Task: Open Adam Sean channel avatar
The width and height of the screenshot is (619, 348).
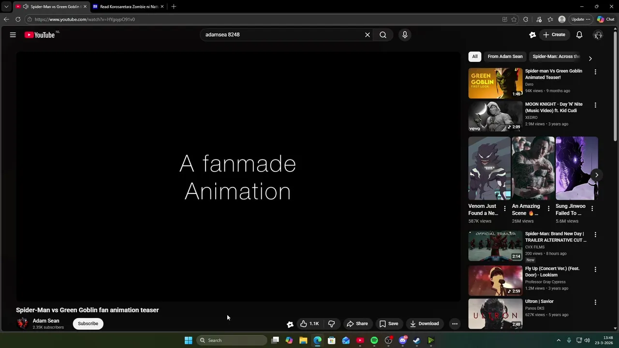Action: pos(22,323)
